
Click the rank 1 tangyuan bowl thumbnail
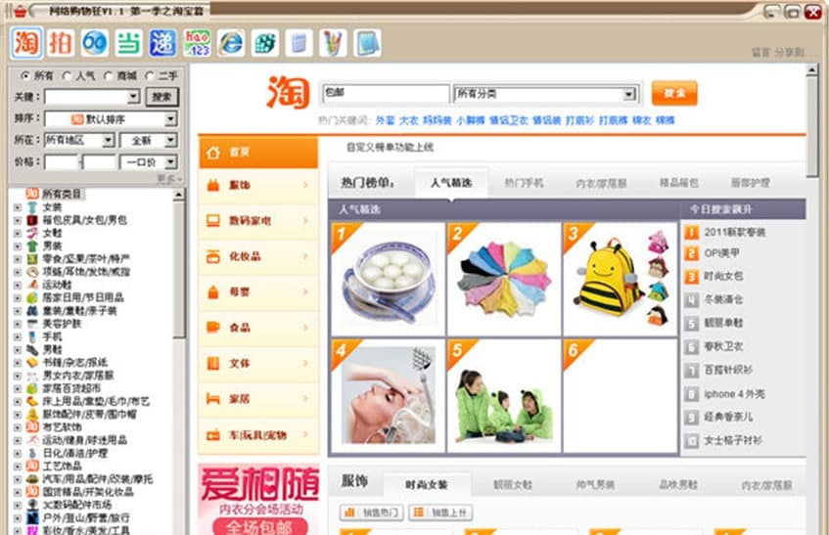(x=388, y=280)
